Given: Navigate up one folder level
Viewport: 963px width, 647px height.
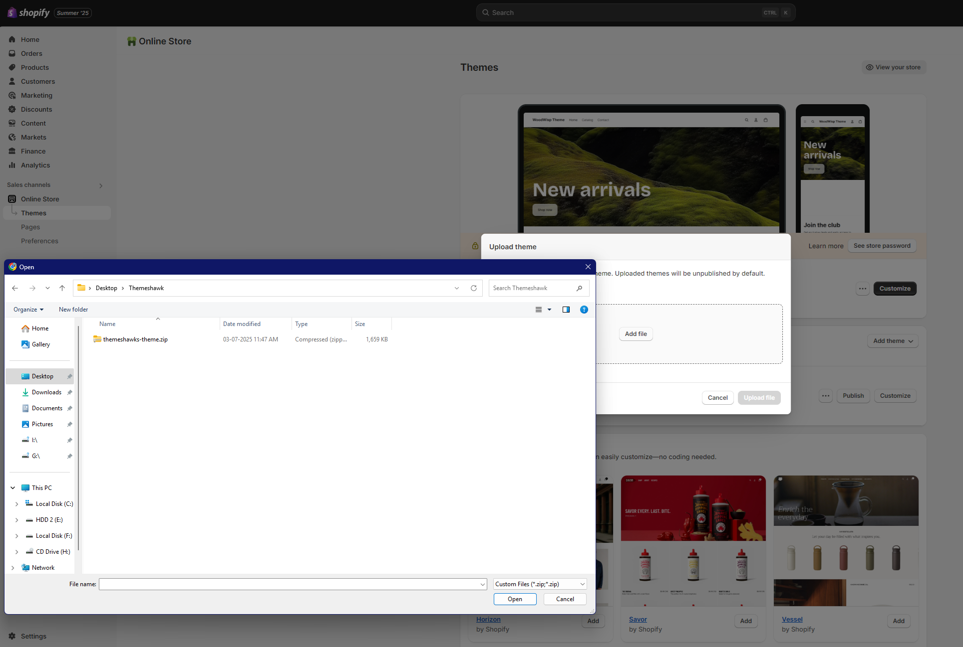Looking at the screenshot, I should tap(62, 288).
